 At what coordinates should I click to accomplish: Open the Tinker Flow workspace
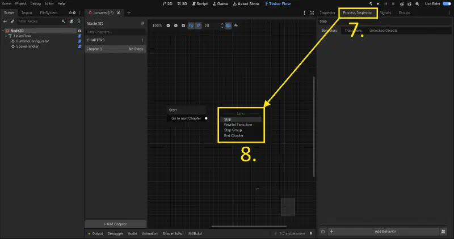(x=278, y=4)
